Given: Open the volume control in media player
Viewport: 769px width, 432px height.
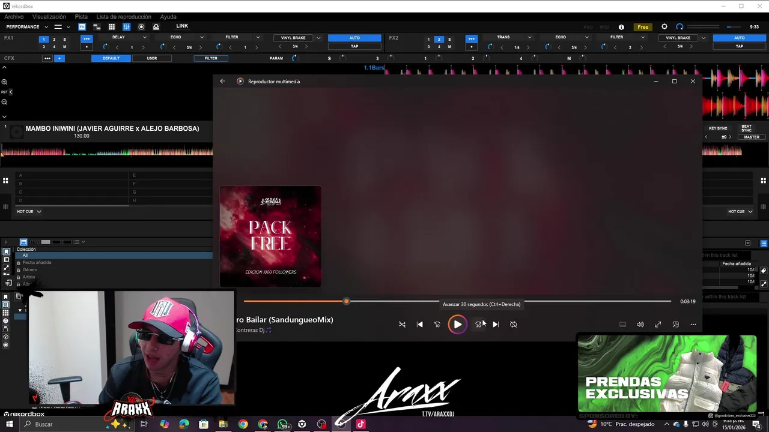Looking at the screenshot, I should [640, 325].
